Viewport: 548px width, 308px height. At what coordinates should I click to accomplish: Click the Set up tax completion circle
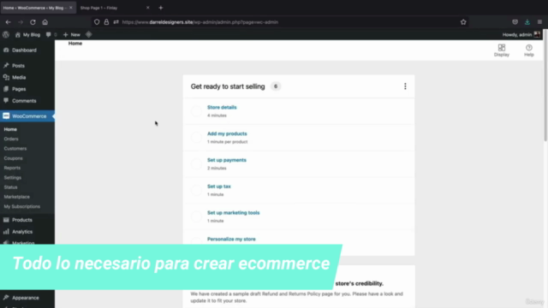[196, 190]
